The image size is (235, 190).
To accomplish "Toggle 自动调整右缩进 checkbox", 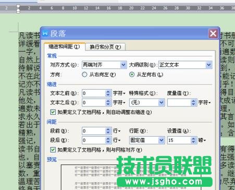I will click(53, 112).
